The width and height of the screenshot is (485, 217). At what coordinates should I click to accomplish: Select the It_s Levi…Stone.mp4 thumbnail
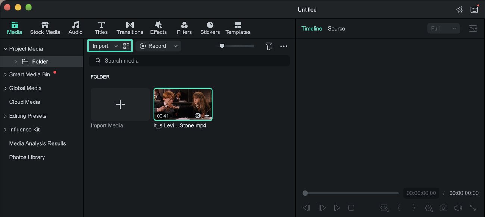coord(183,104)
